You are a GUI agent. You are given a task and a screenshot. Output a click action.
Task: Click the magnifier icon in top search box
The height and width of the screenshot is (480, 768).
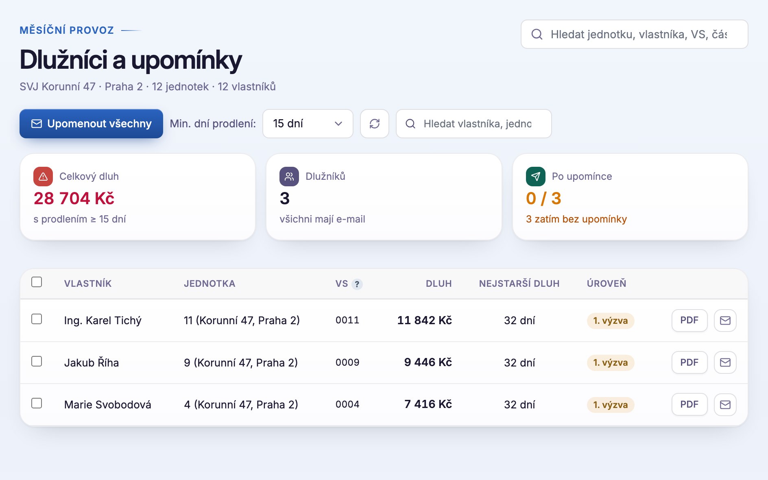pyautogui.click(x=537, y=34)
